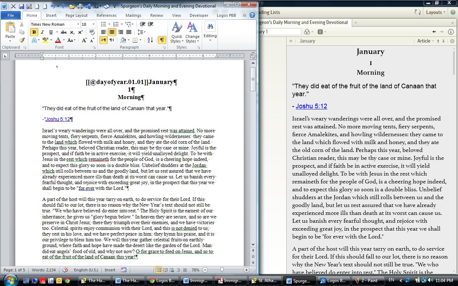The width and height of the screenshot is (458, 286).
Task: Click the font color red A swatch
Action: click(58, 40)
